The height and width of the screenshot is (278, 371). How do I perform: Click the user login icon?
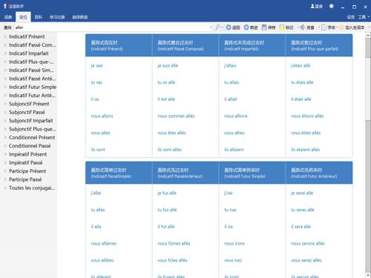[312, 7]
